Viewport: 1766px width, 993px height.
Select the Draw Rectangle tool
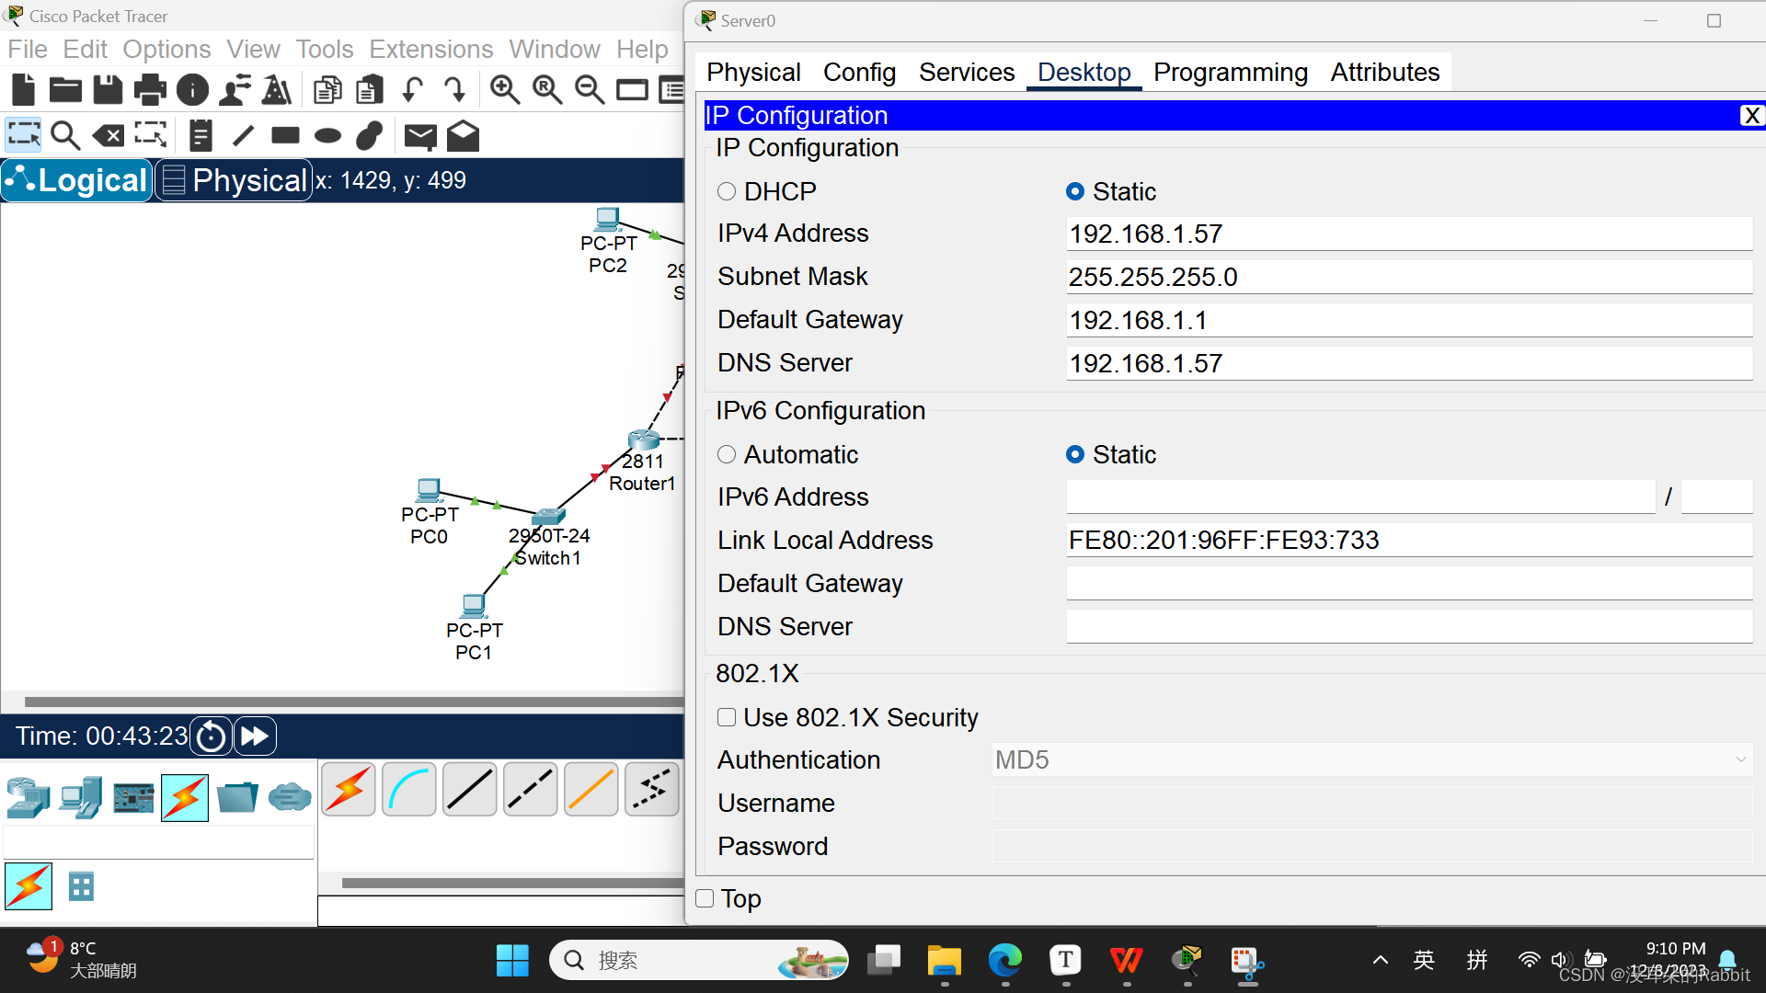tap(285, 135)
